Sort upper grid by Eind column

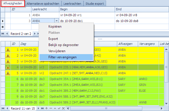click(142, 9)
